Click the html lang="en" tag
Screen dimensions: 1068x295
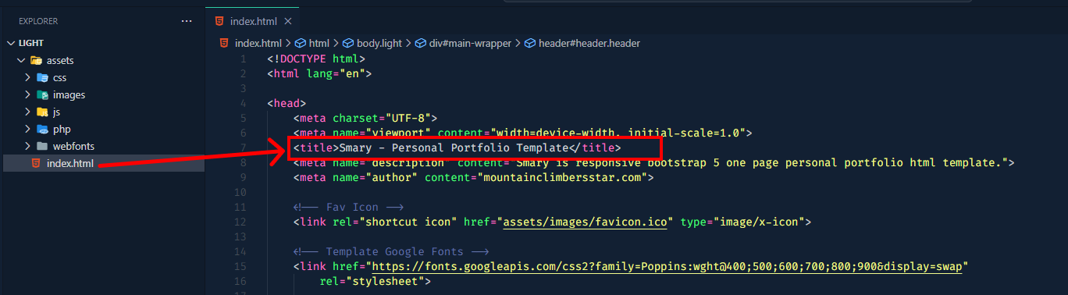coord(319,73)
